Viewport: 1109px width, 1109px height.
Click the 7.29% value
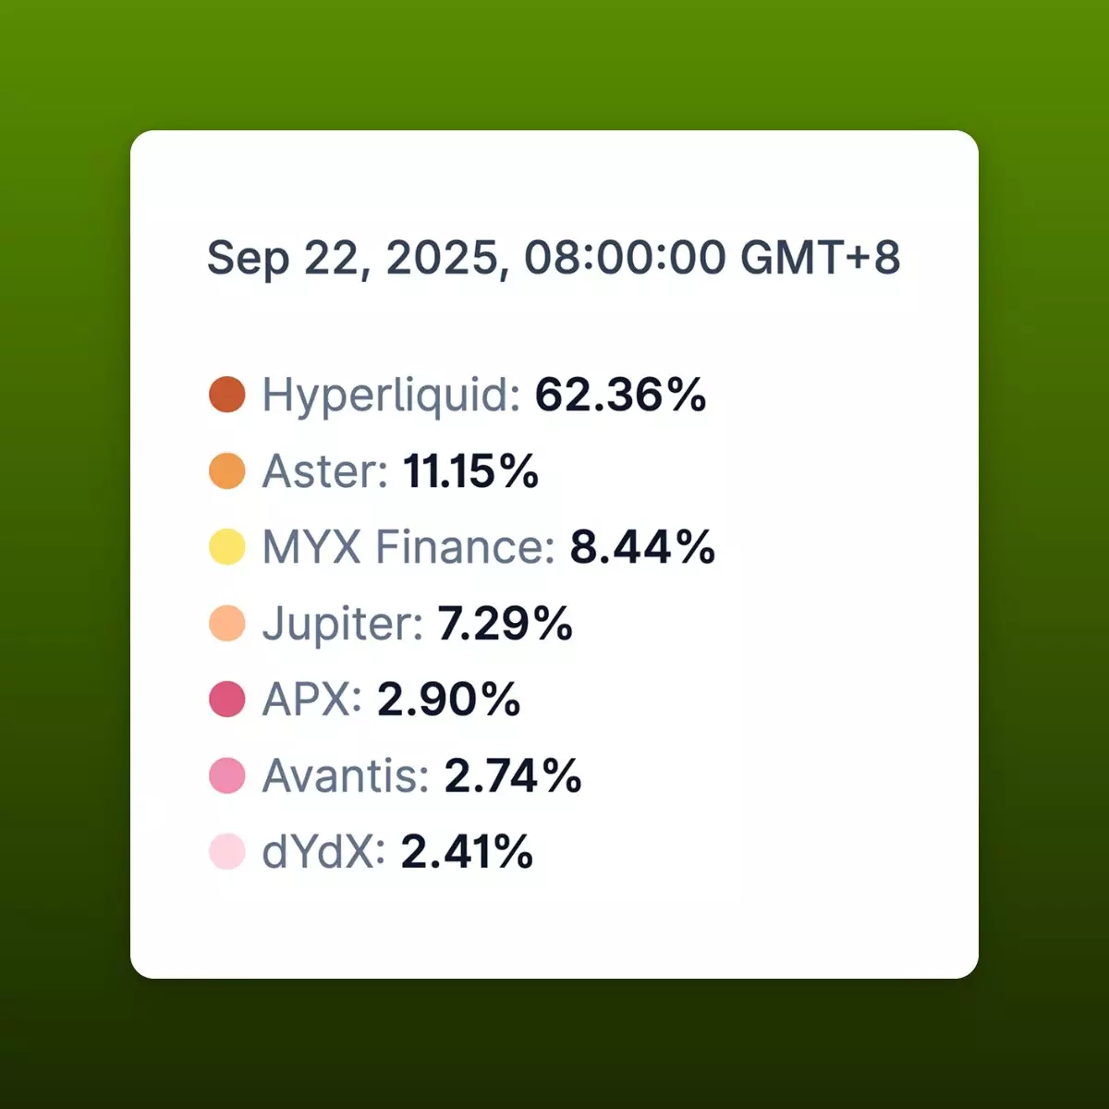pyautogui.click(x=506, y=624)
